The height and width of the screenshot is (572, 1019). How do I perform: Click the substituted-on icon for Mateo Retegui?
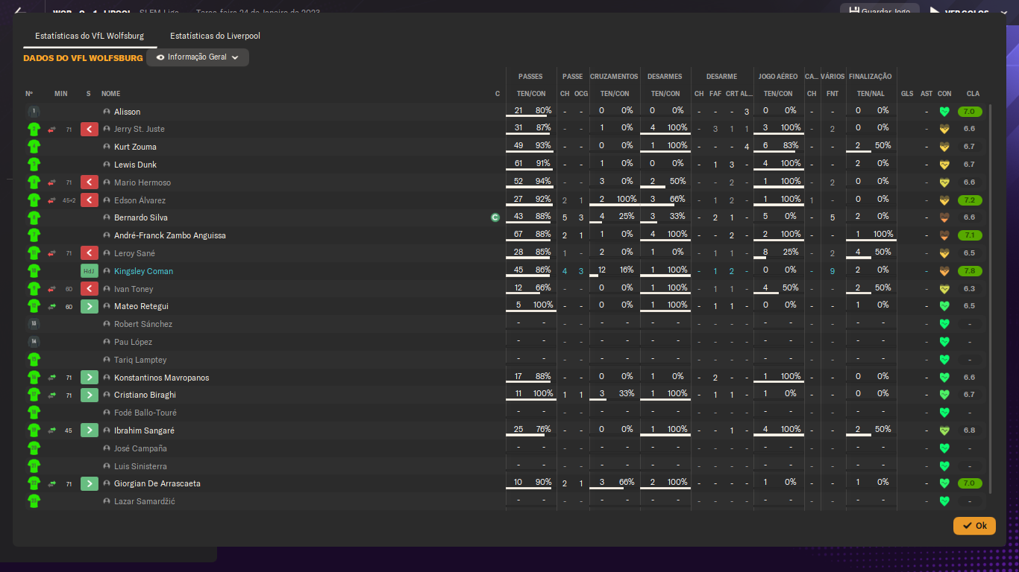tap(90, 306)
